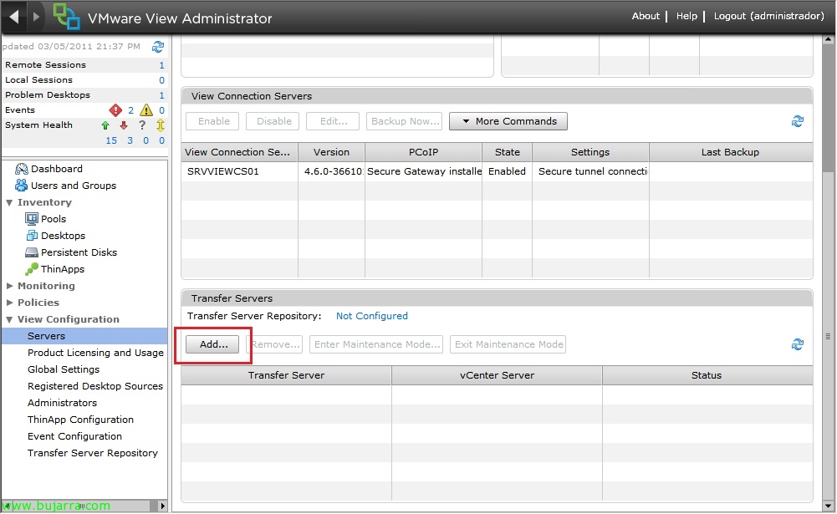The image size is (837, 514).
Task: Collapse the View Configuration tree section
Action: tap(9, 320)
